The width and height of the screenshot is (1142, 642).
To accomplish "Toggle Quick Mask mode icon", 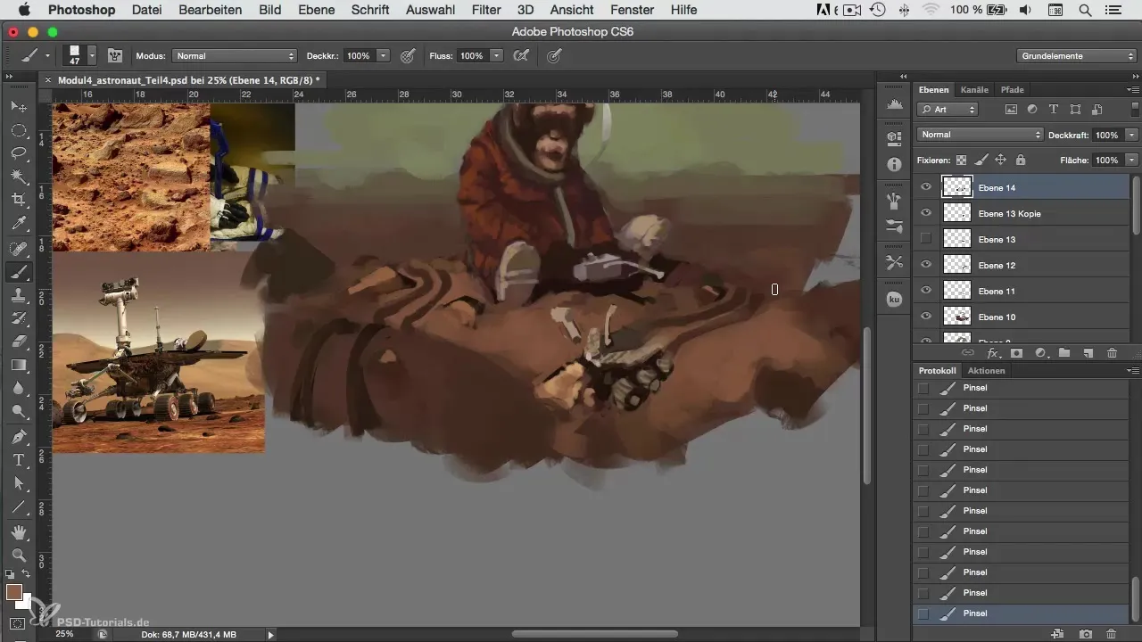I will 17,623.
